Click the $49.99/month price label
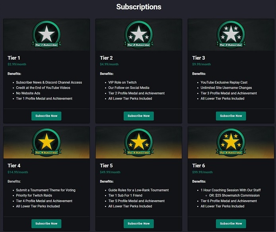The width and height of the screenshot is (276, 232). click(x=110, y=172)
